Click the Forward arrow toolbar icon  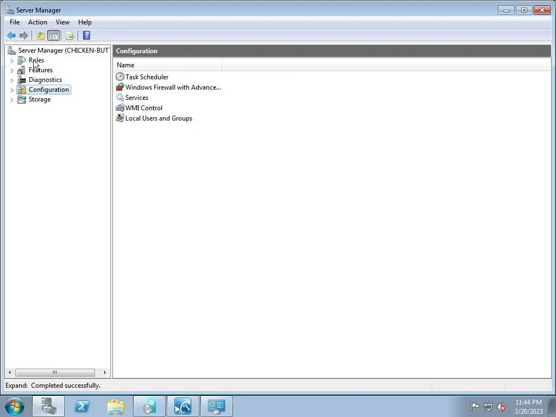click(x=24, y=35)
